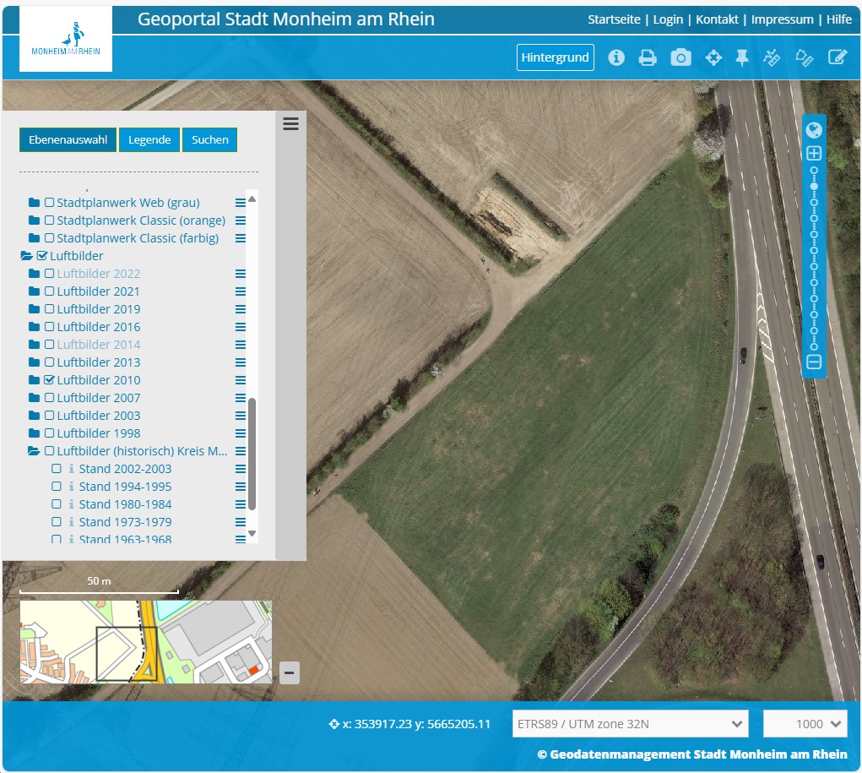Expand the Luftbilder 2016 folder
Screen dimensions: 862x773
[34, 327]
